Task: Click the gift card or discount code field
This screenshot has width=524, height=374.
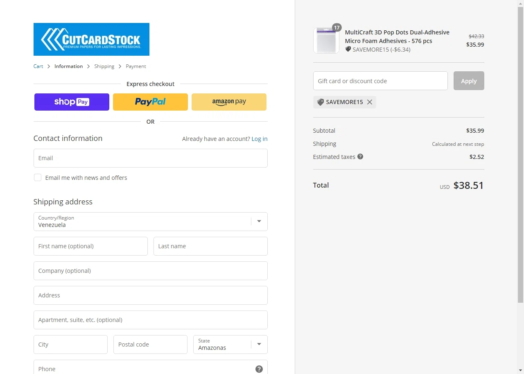Action: point(380,81)
